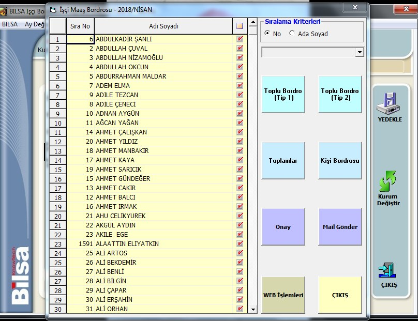Open WEB İşlemleri
This screenshot has width=418, height=321.
(283, 295)
